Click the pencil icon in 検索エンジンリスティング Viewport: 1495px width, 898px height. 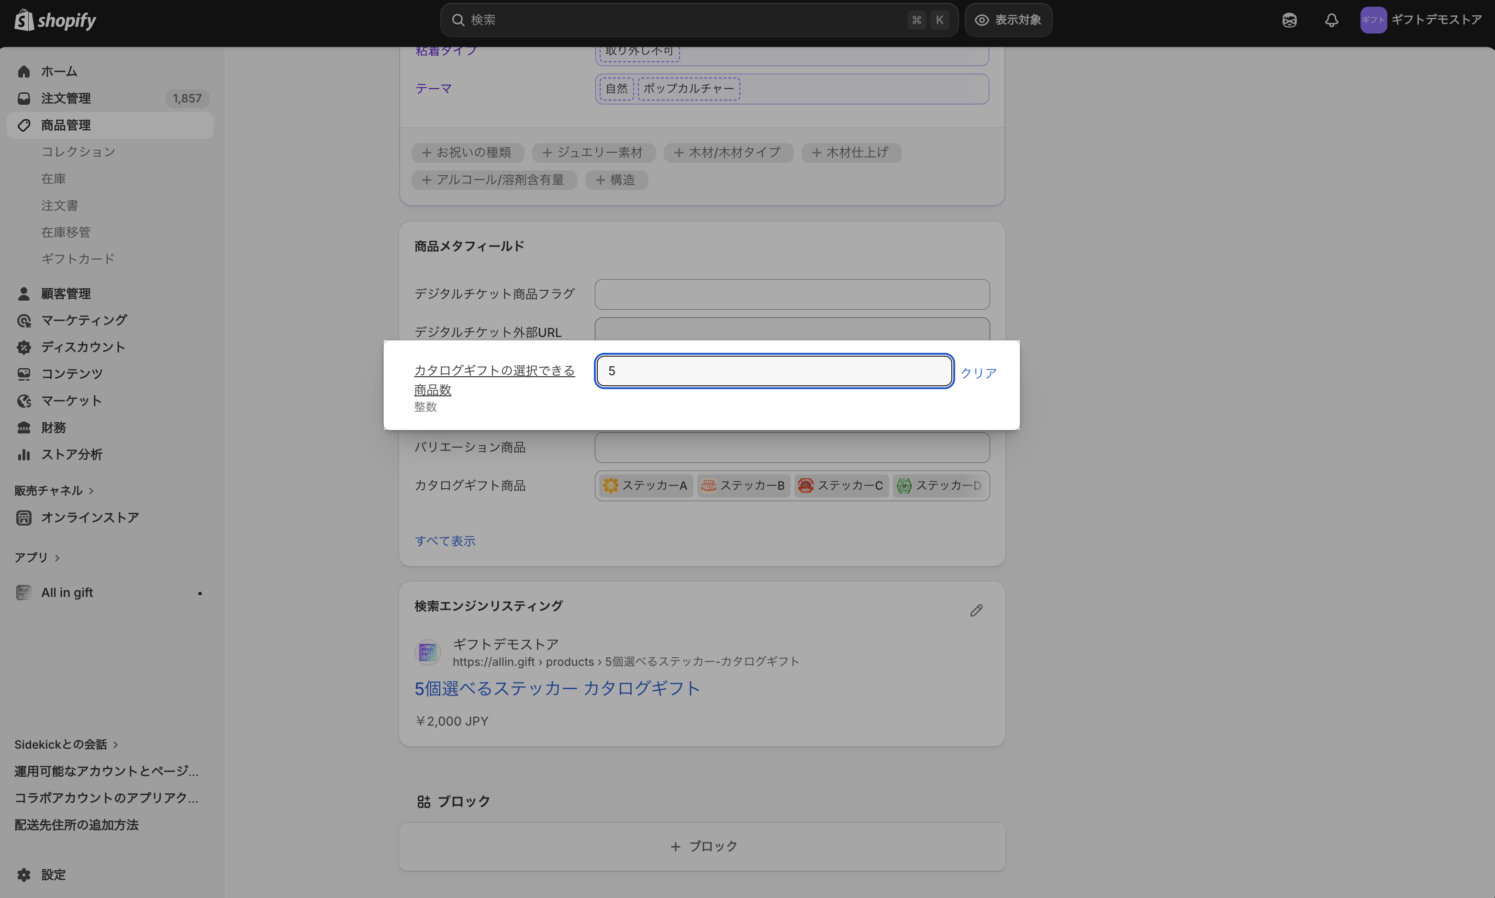coord(976,610)
